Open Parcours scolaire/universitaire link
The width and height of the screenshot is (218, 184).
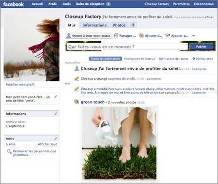point(132,89)
